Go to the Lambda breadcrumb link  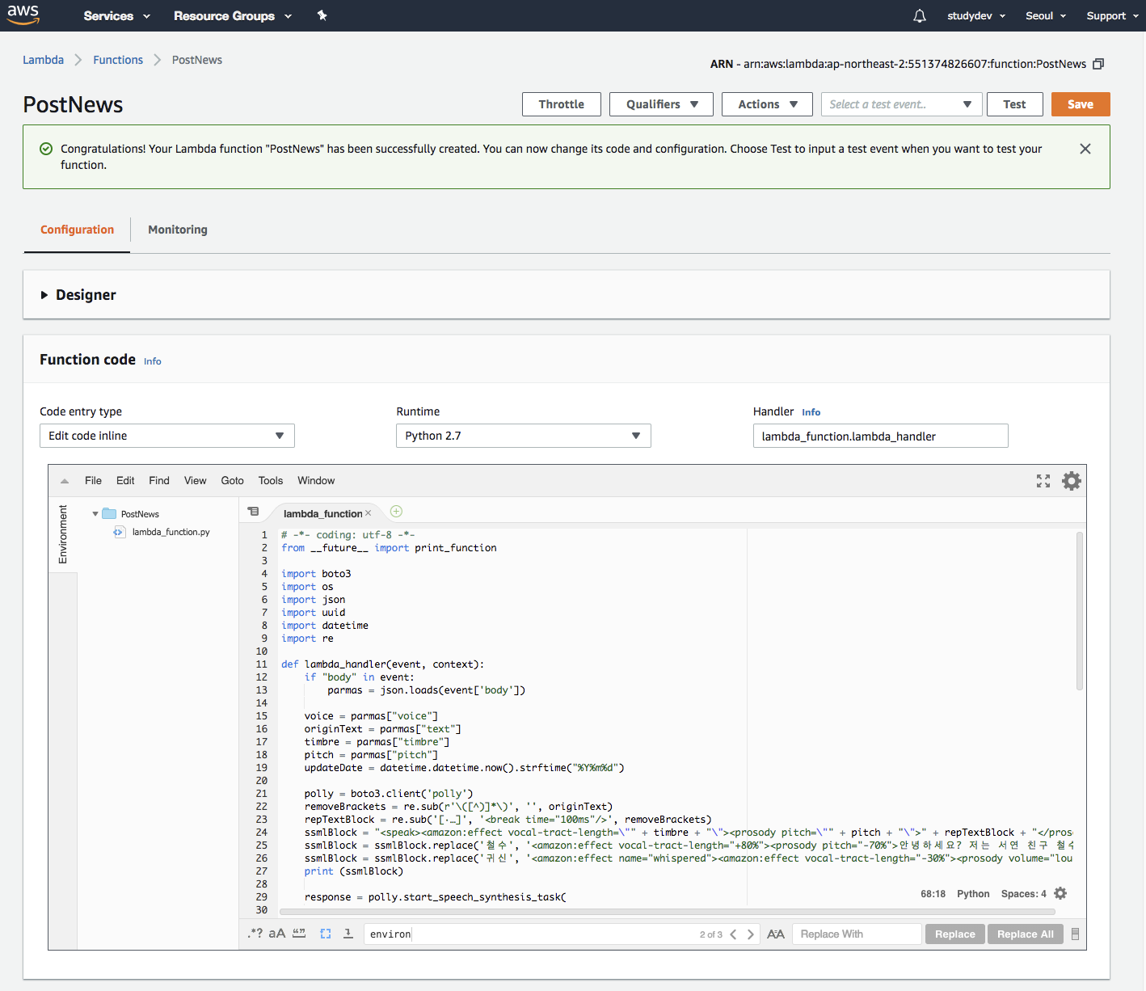[43, 60]
